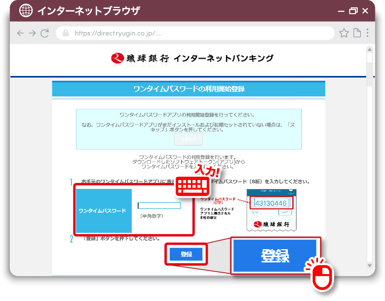The width and height of the screenshot is (385, 301).
Task: Click the 43130446 code in app image
Action: click(271, 203)
